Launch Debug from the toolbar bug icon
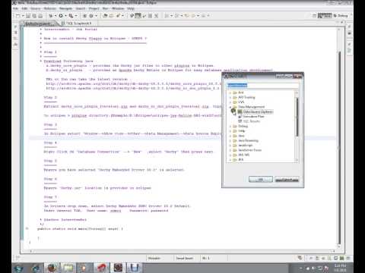The width and height of the screenshot is (365, 273). point(51,16)
